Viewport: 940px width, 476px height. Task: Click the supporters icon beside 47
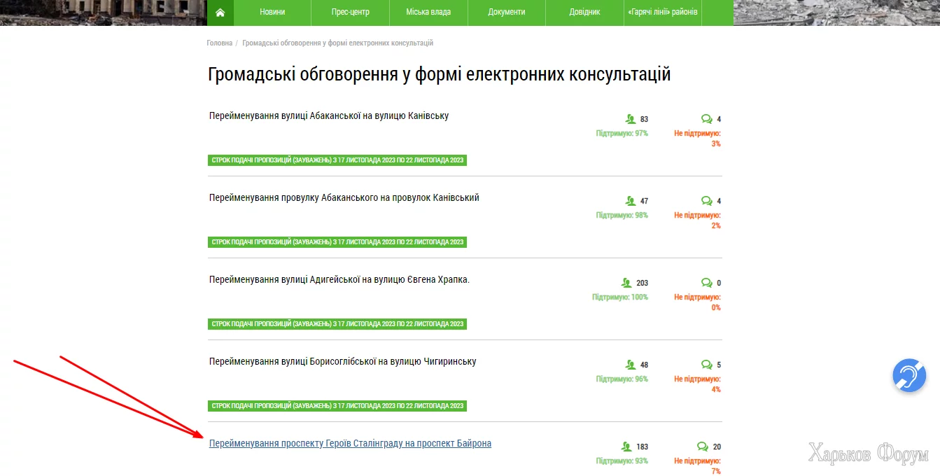point(630,201)
